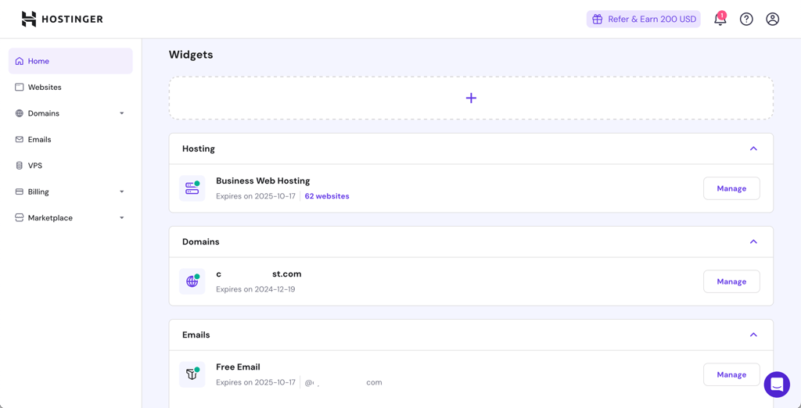Manage the Free Email service
Screen dimensions: 801x408
pyautogui.click(x=731, y=374)
